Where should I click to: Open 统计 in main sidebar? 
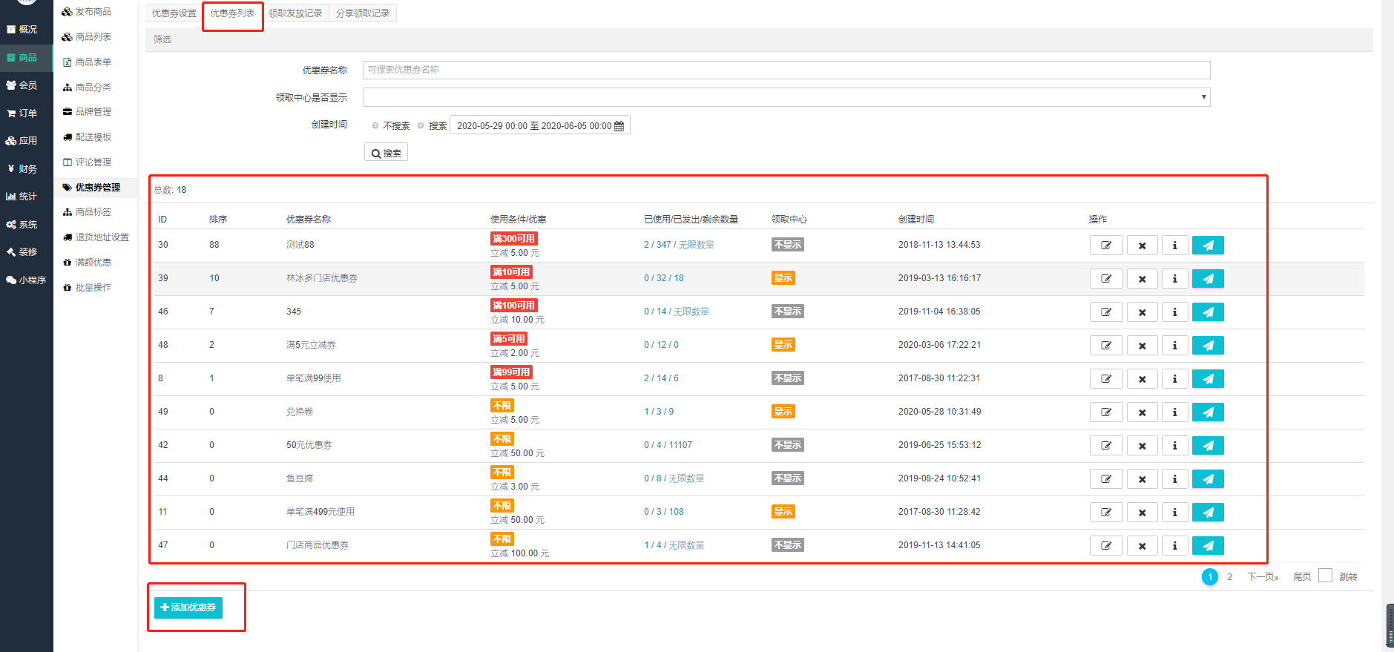pyautogui.click(x=27, y=197)
